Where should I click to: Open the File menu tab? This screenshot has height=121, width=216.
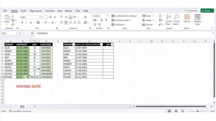[5, 11]
